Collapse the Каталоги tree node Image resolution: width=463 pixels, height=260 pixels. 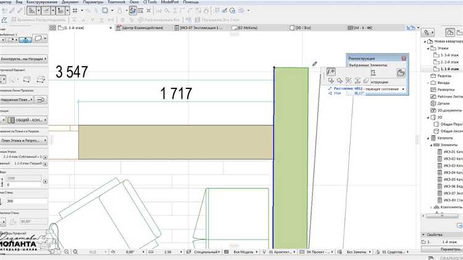pos(428,138)
